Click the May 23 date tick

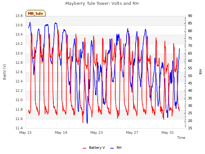click(x=96, y=133)
